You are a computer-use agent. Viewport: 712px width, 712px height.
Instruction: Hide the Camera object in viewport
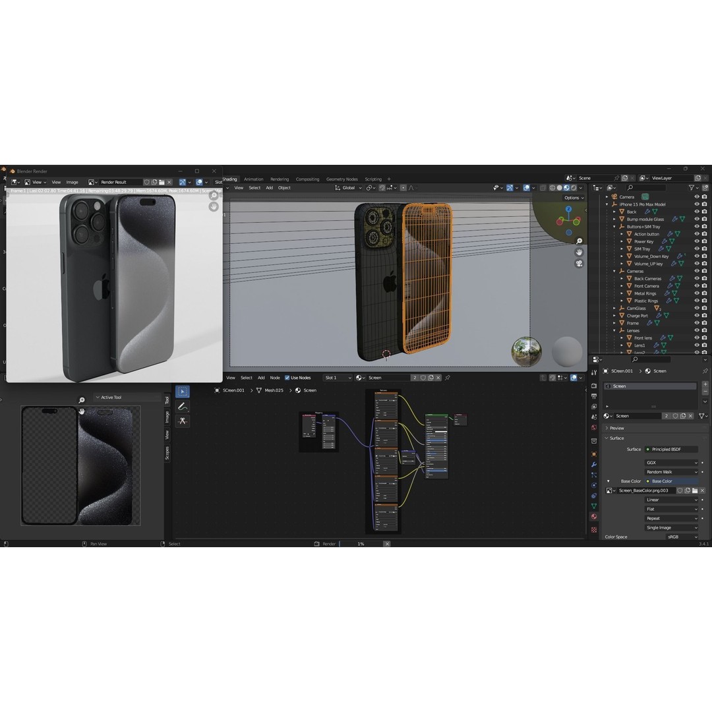tap(697, 196)
